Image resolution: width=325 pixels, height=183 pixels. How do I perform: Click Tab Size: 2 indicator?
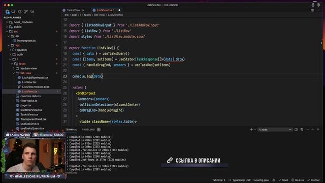click(219, 180)
